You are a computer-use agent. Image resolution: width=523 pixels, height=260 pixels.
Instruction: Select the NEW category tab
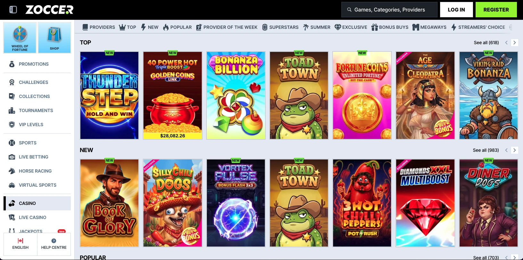(x=150, y=27)
